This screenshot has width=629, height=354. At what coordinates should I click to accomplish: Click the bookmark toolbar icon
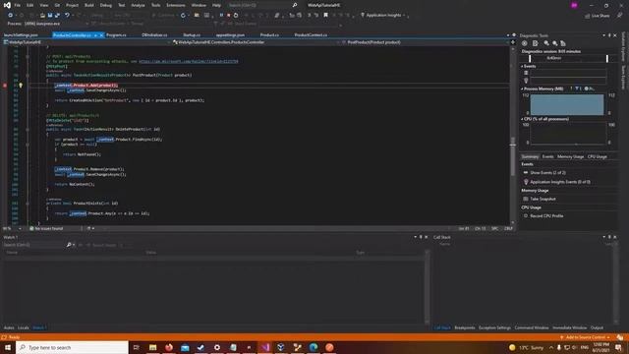(325, 16)
